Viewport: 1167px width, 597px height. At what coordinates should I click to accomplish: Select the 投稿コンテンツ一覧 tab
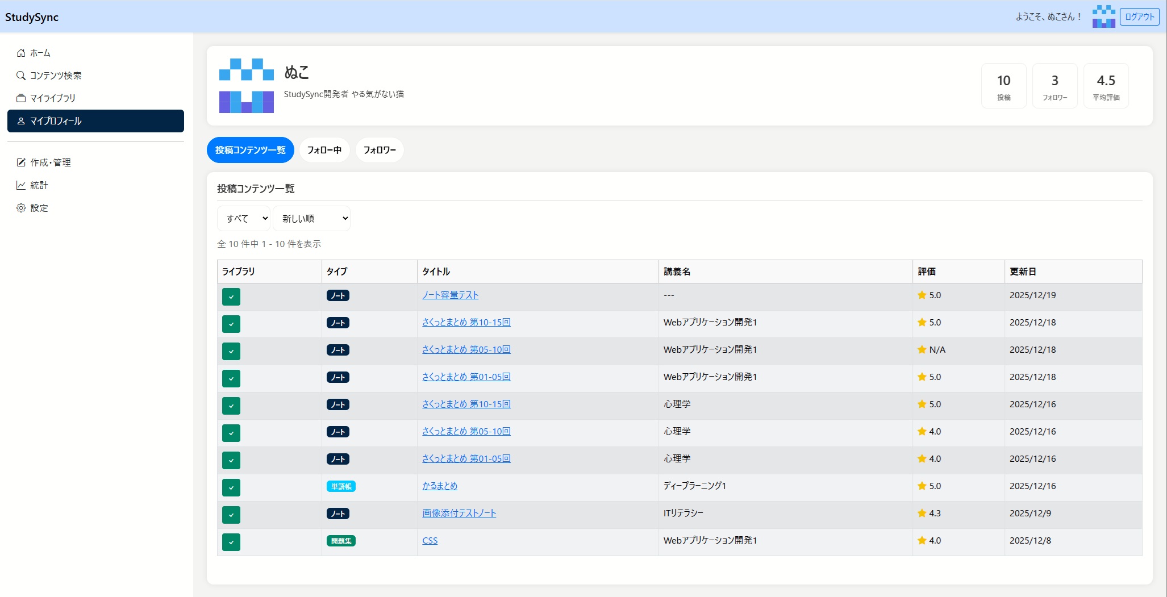[250, 150]
